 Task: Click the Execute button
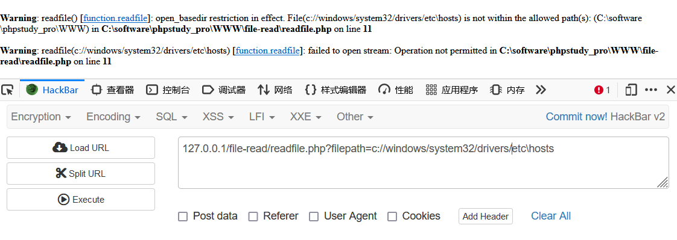[x=81, y=200]
